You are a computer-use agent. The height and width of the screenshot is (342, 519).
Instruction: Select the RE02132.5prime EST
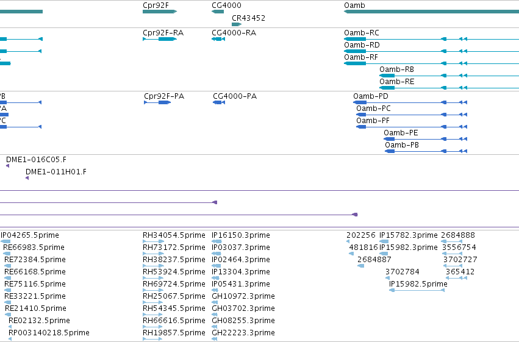click(x=10, y=327)
